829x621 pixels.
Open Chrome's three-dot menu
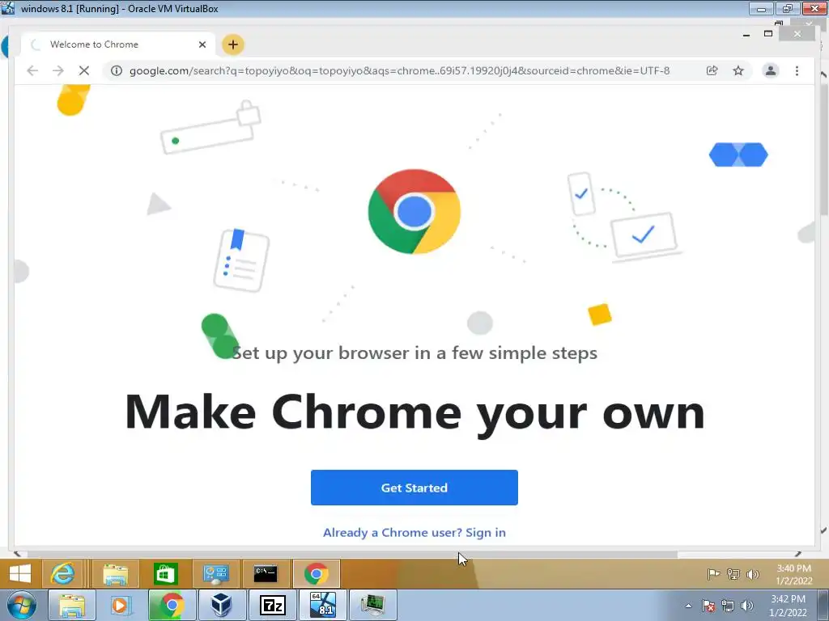(797, 71)
